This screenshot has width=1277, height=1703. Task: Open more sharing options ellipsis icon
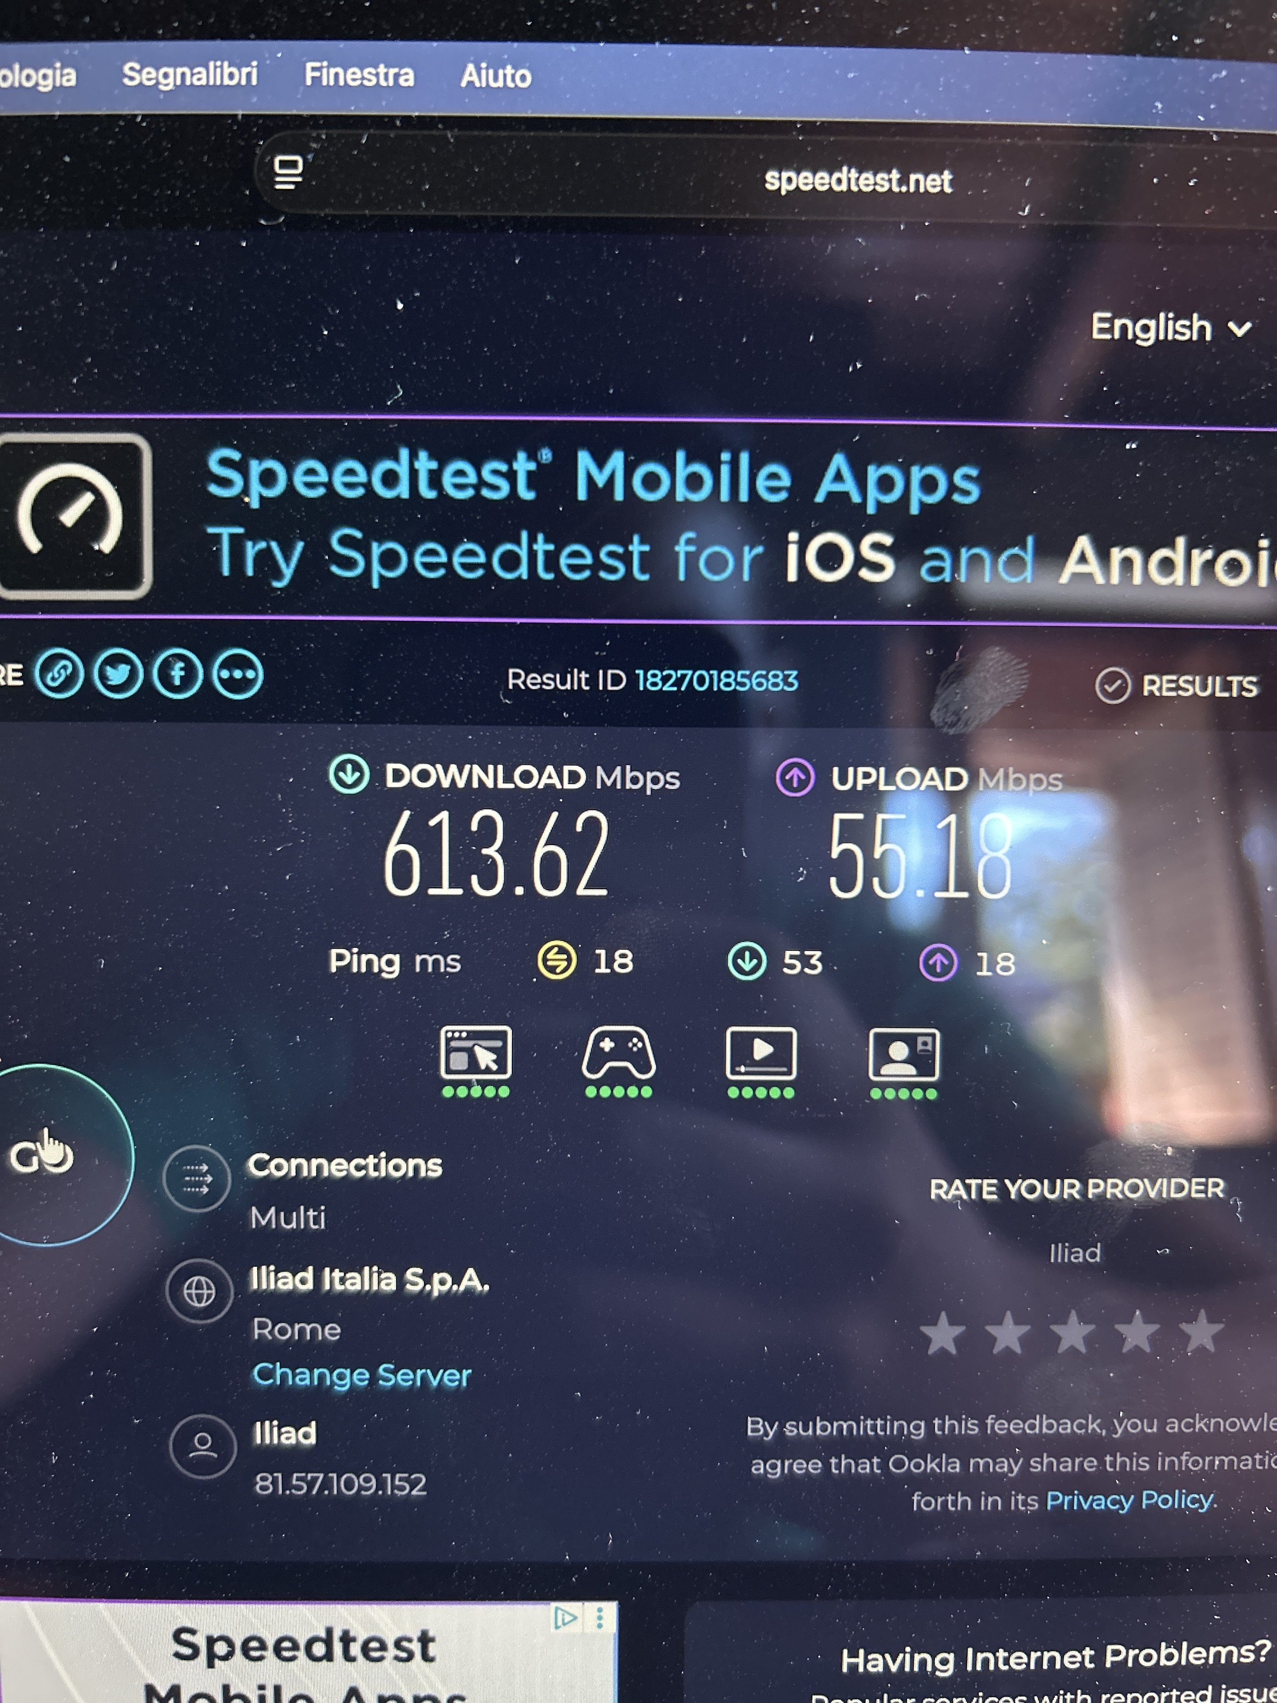[238, 675]
